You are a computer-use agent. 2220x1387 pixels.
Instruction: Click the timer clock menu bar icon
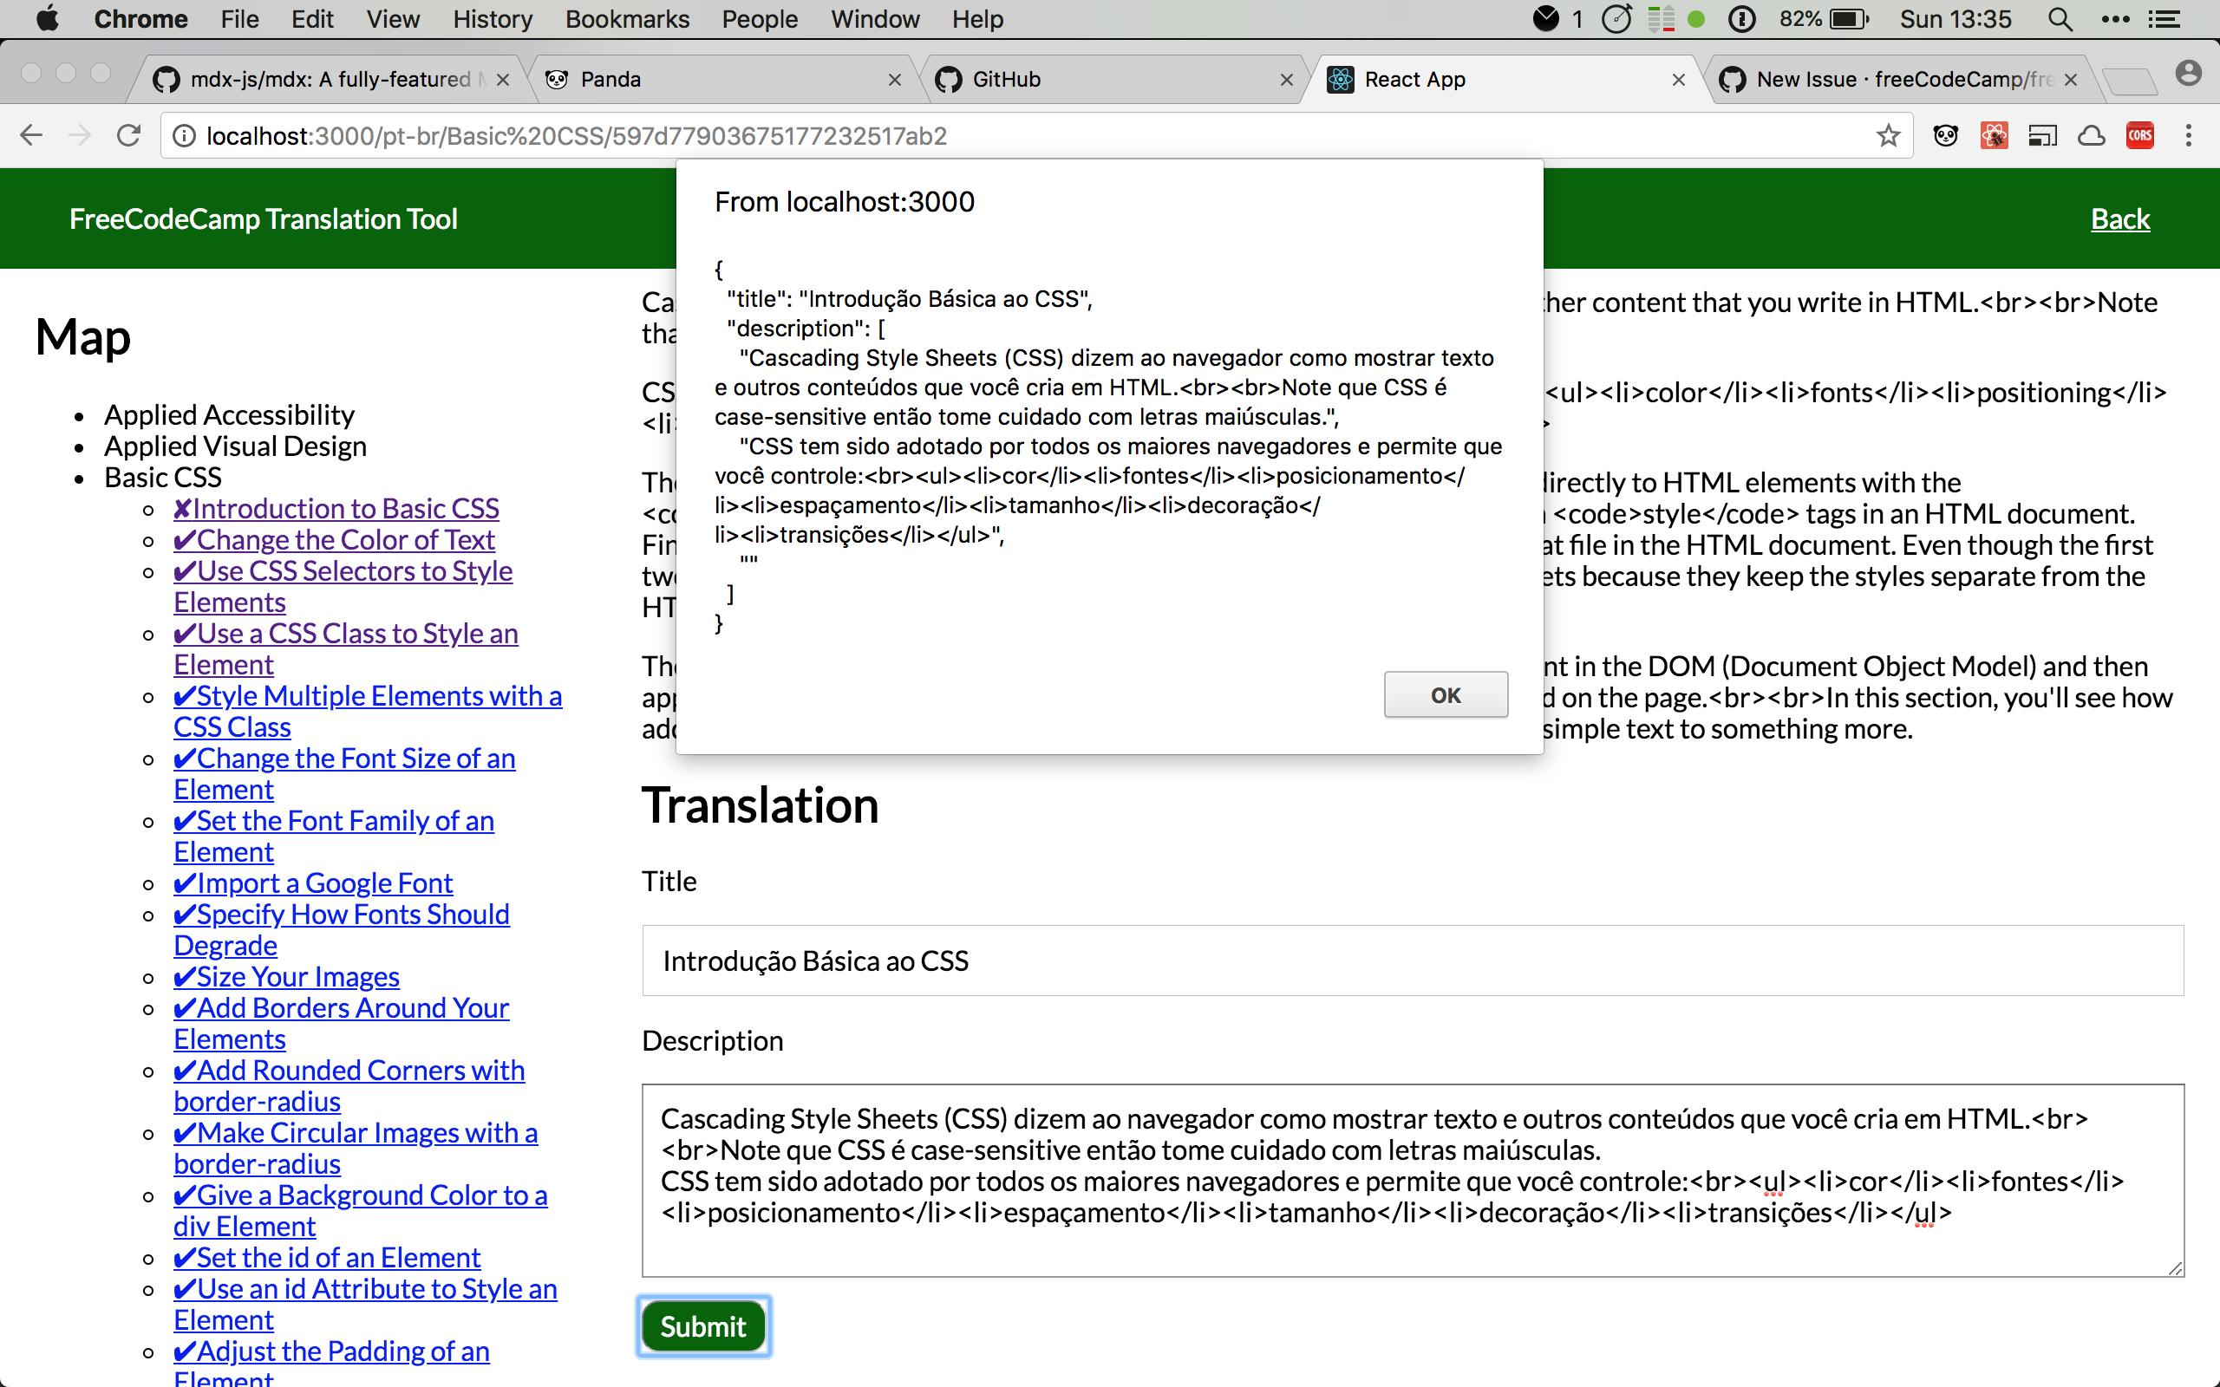pyautogui.click(x=1616, y=18)
